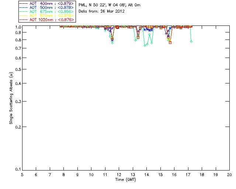Select the lowest green diamond near 13.8 GMT
This screenshot has width=236, height=189.
[145, 45]
